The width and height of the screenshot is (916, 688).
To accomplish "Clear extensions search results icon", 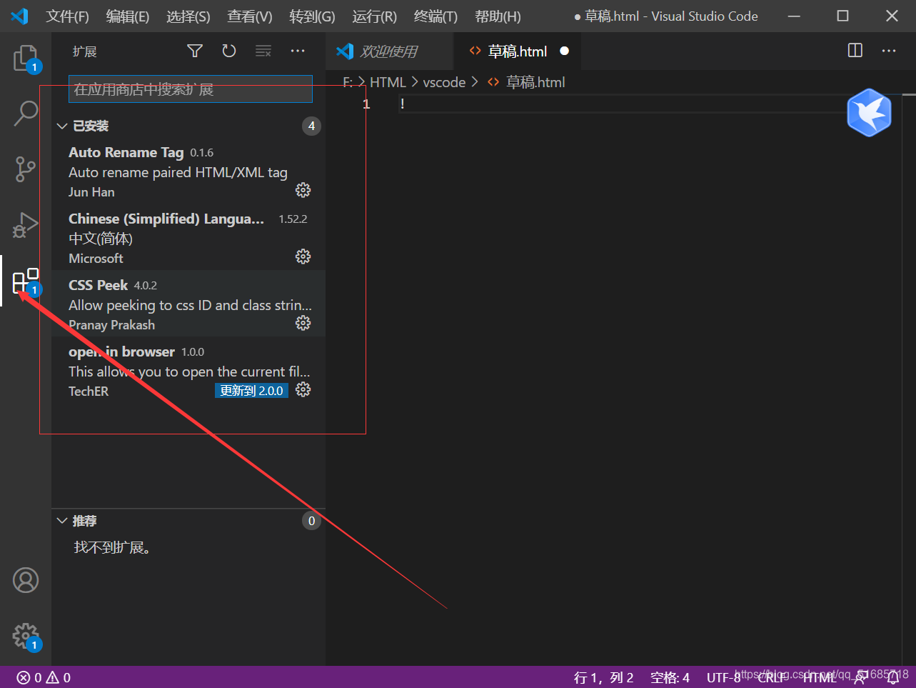I will pos(263,51).
